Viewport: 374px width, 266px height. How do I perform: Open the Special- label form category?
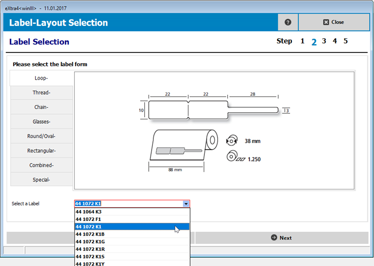(42, 180)
